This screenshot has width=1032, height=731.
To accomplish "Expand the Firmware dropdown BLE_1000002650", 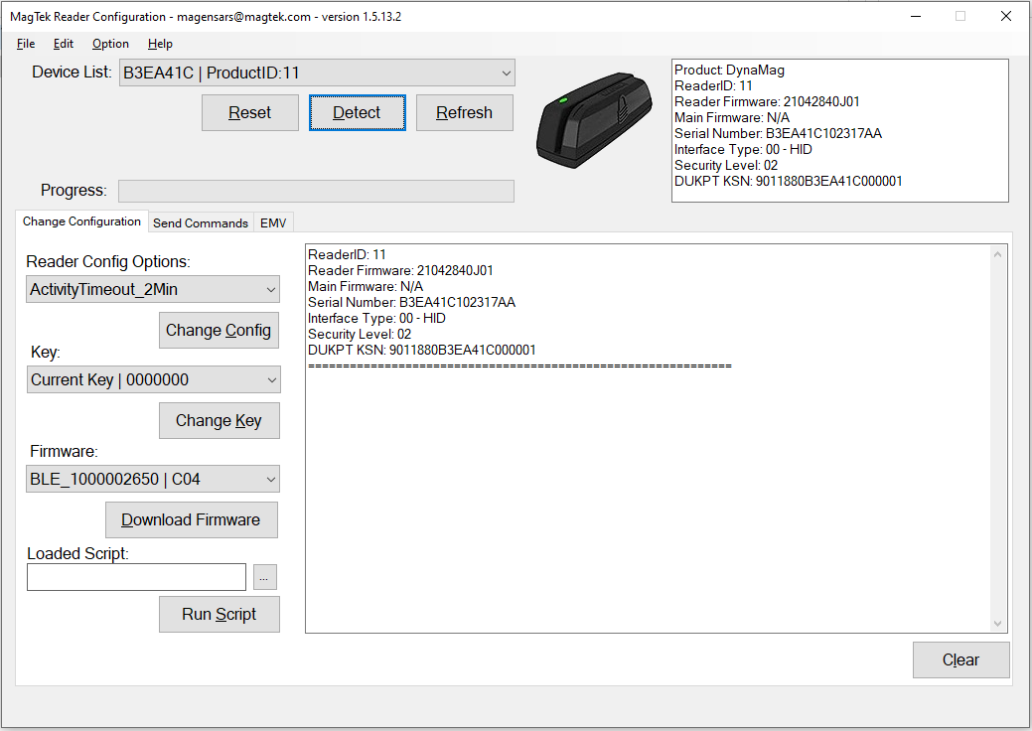I will tap(153, 479).
